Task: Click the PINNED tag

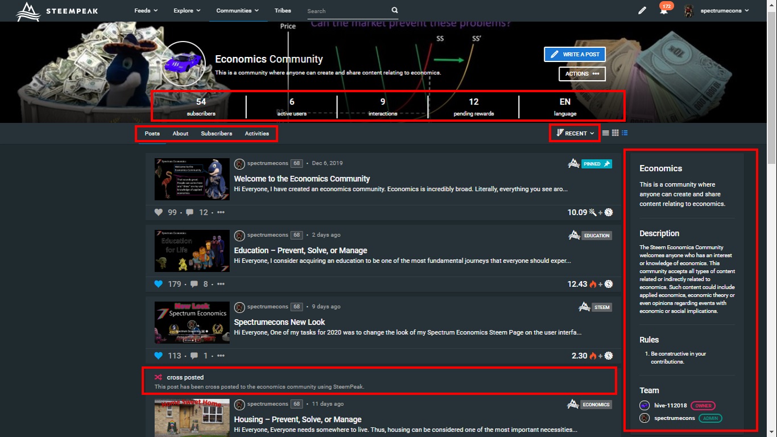Action: point(597,164)
